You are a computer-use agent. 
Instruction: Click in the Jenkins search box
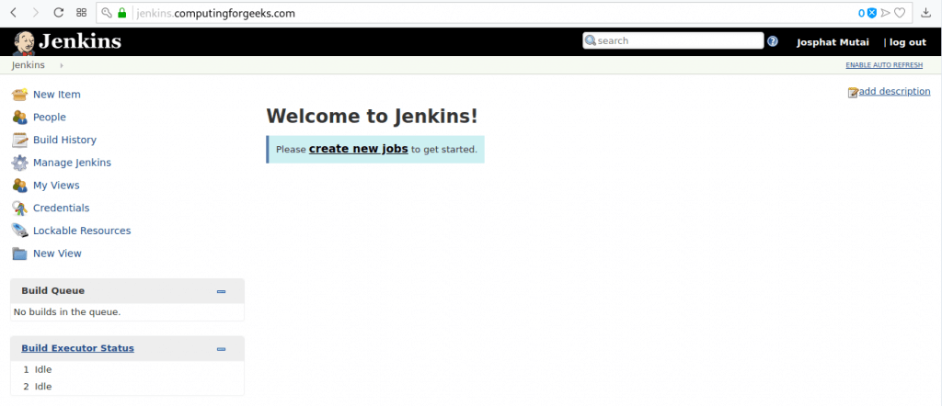coord(672,40)
